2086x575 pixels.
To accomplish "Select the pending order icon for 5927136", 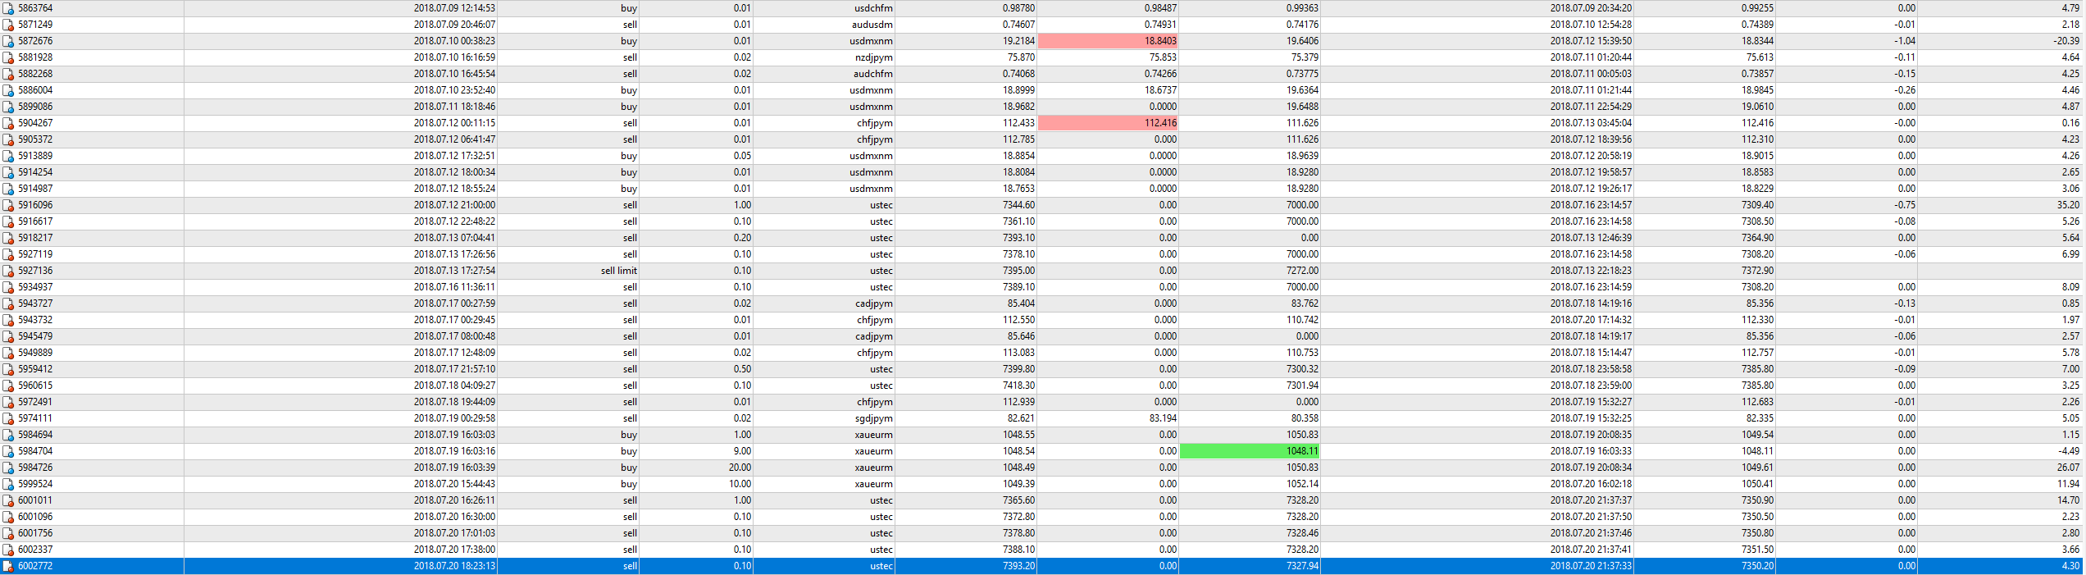I will point(8,271).
